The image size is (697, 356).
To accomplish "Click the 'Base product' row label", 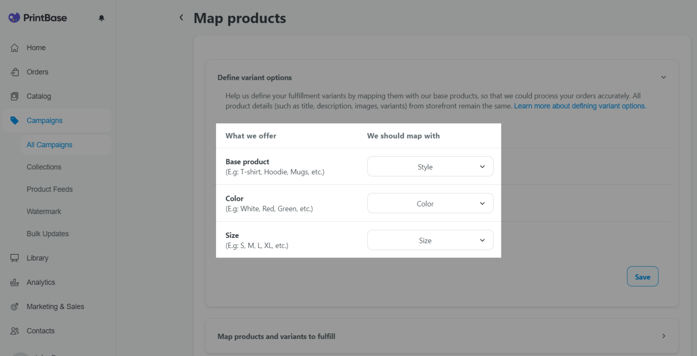I will pyautogui.click(x=247, y=162).
